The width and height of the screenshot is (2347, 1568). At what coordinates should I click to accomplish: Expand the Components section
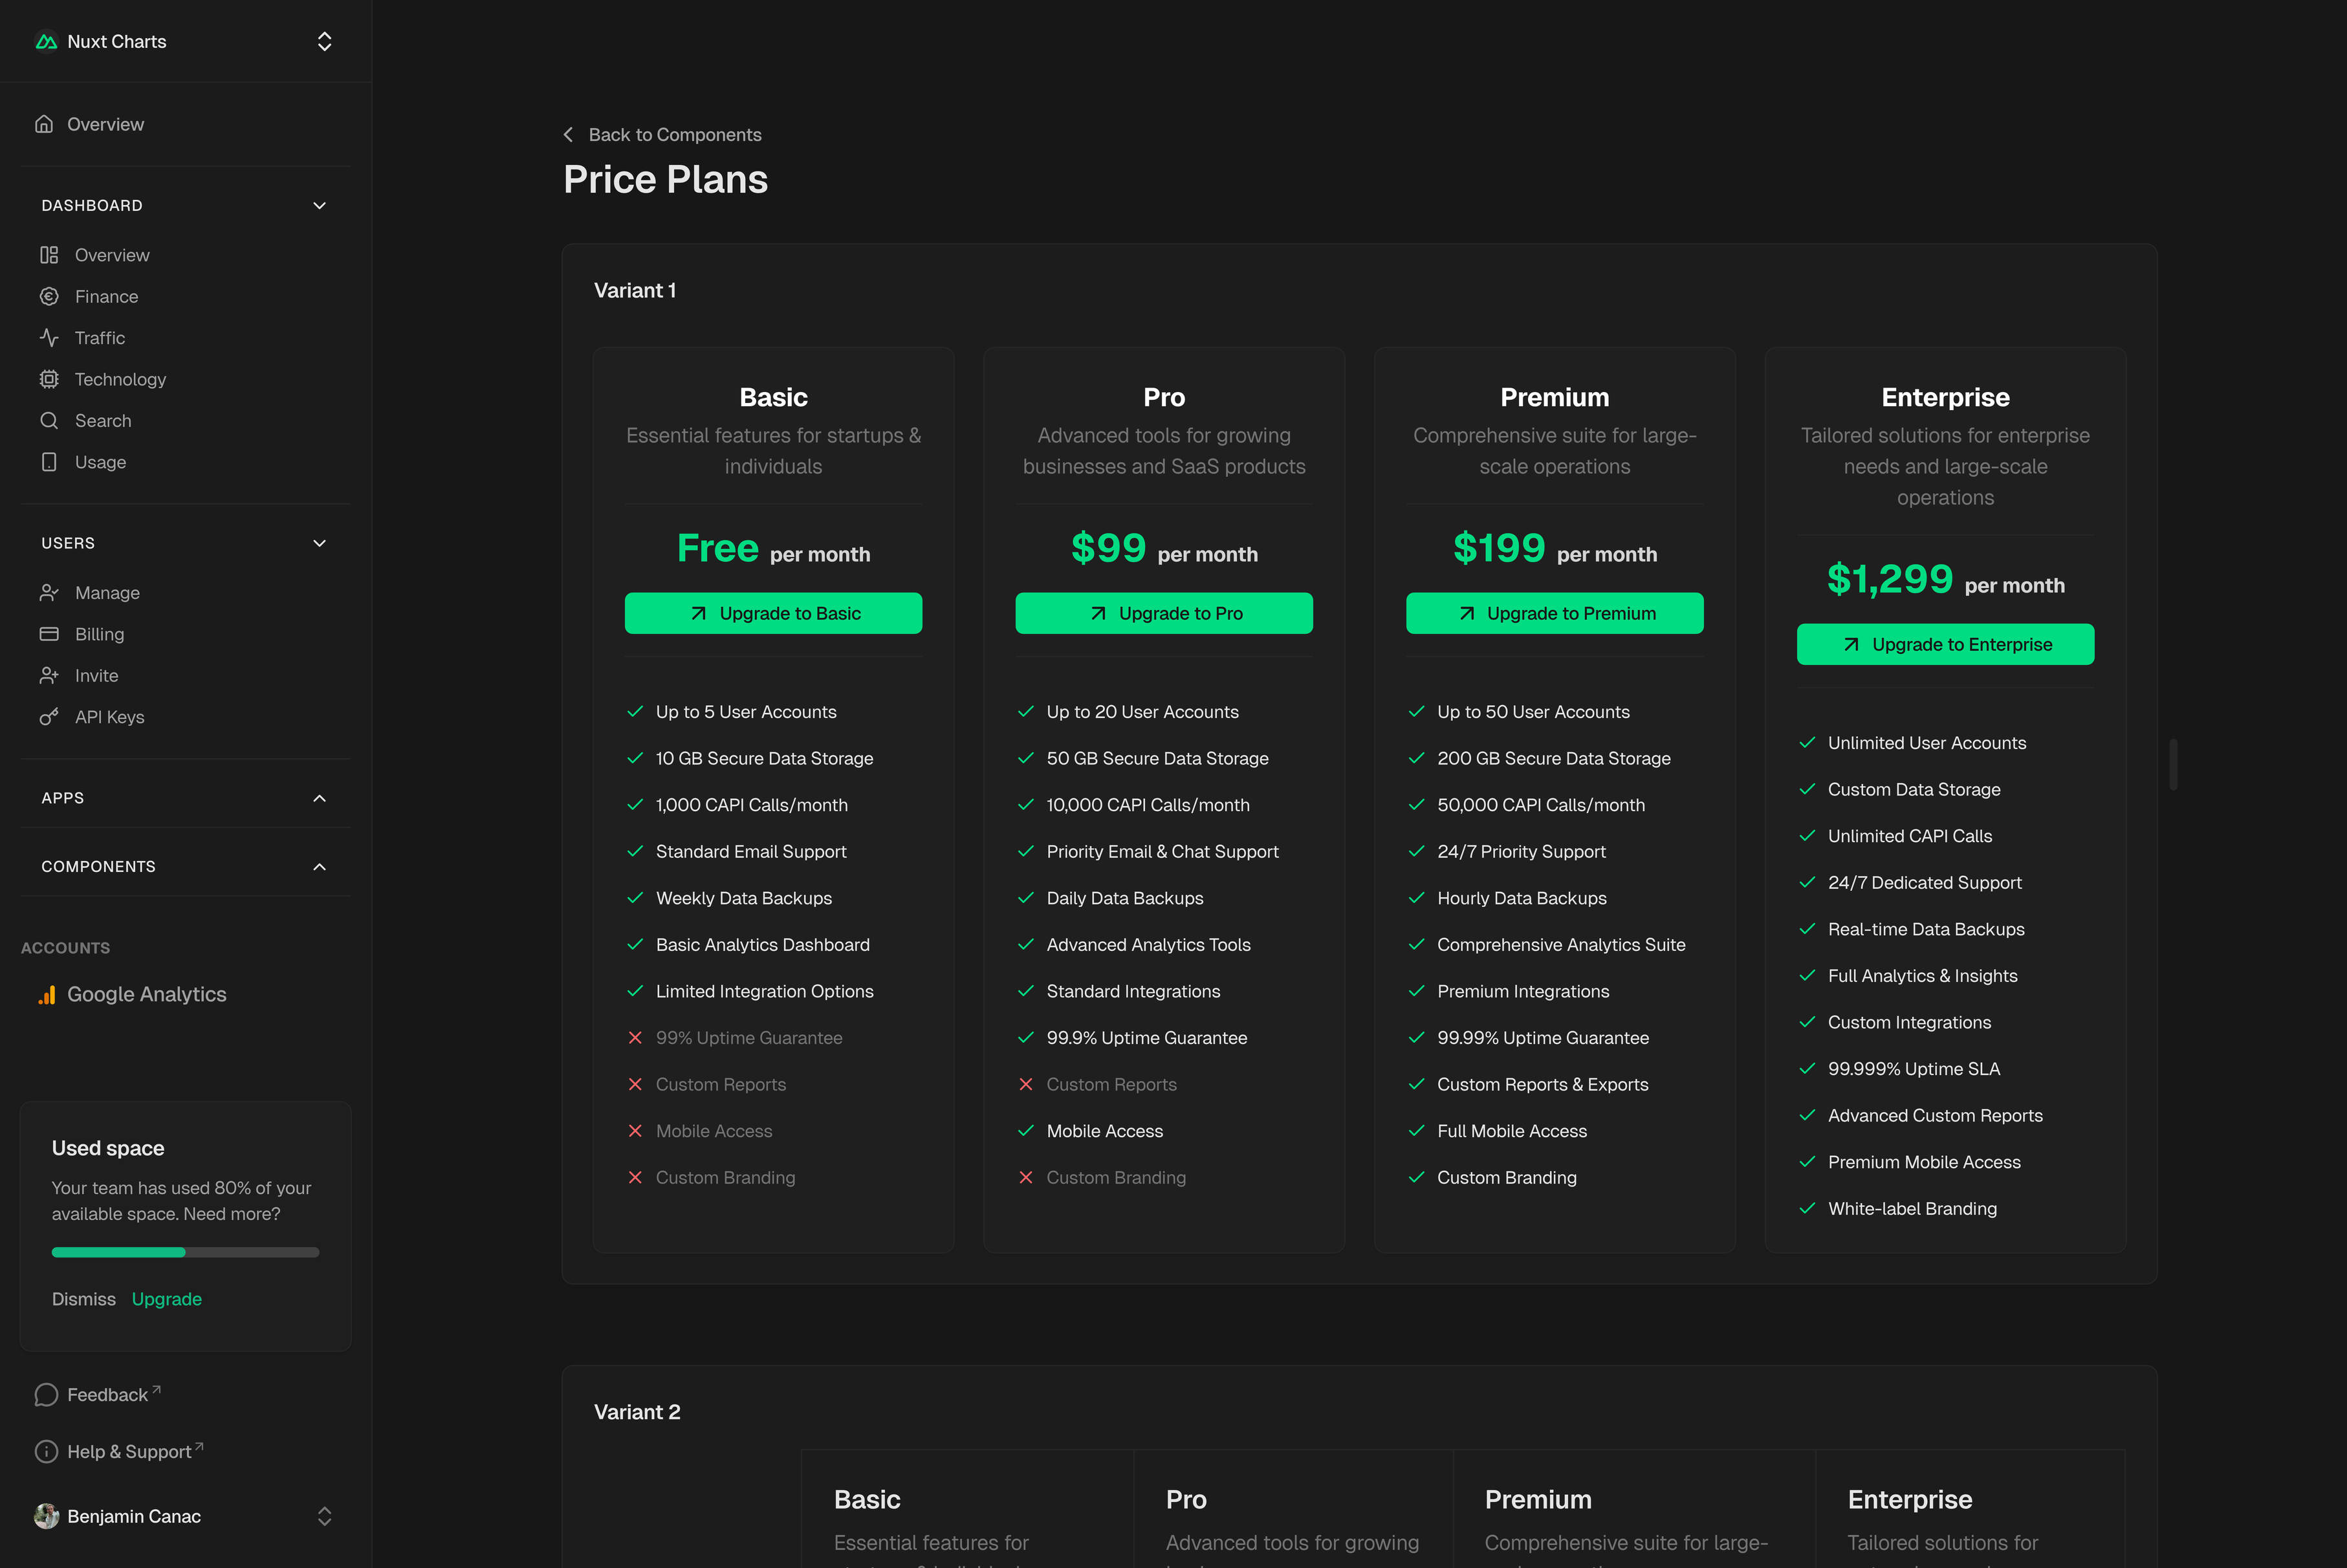[319, 867]
